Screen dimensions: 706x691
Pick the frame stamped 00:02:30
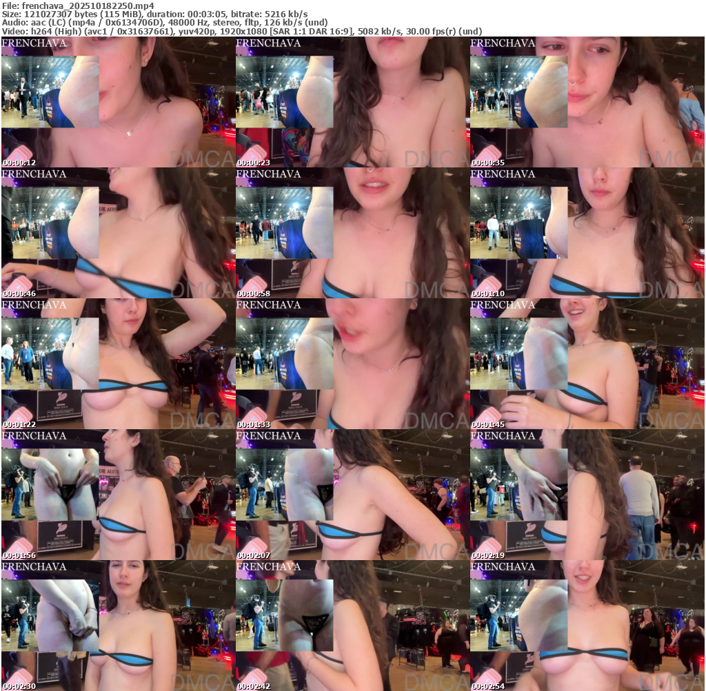pyautogui.click(x=118, y=626)
